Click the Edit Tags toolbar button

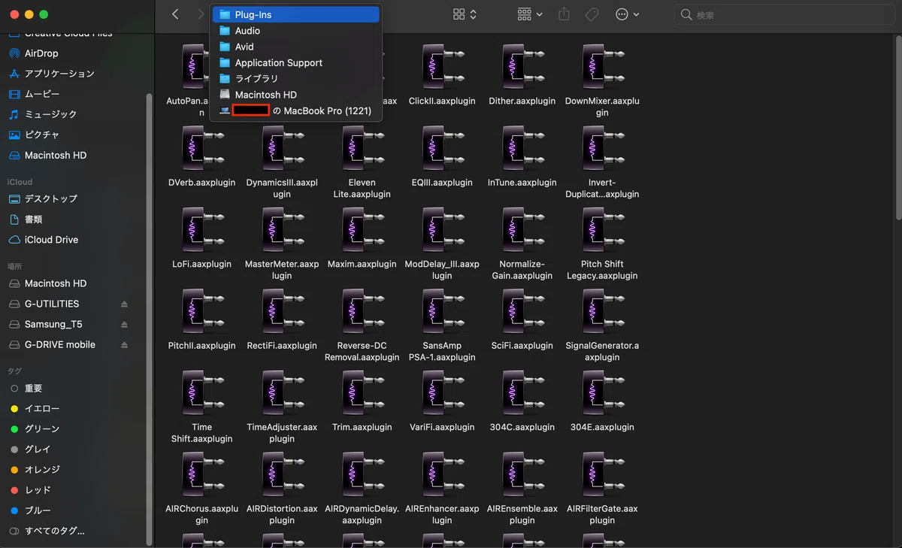click(592, 14)
